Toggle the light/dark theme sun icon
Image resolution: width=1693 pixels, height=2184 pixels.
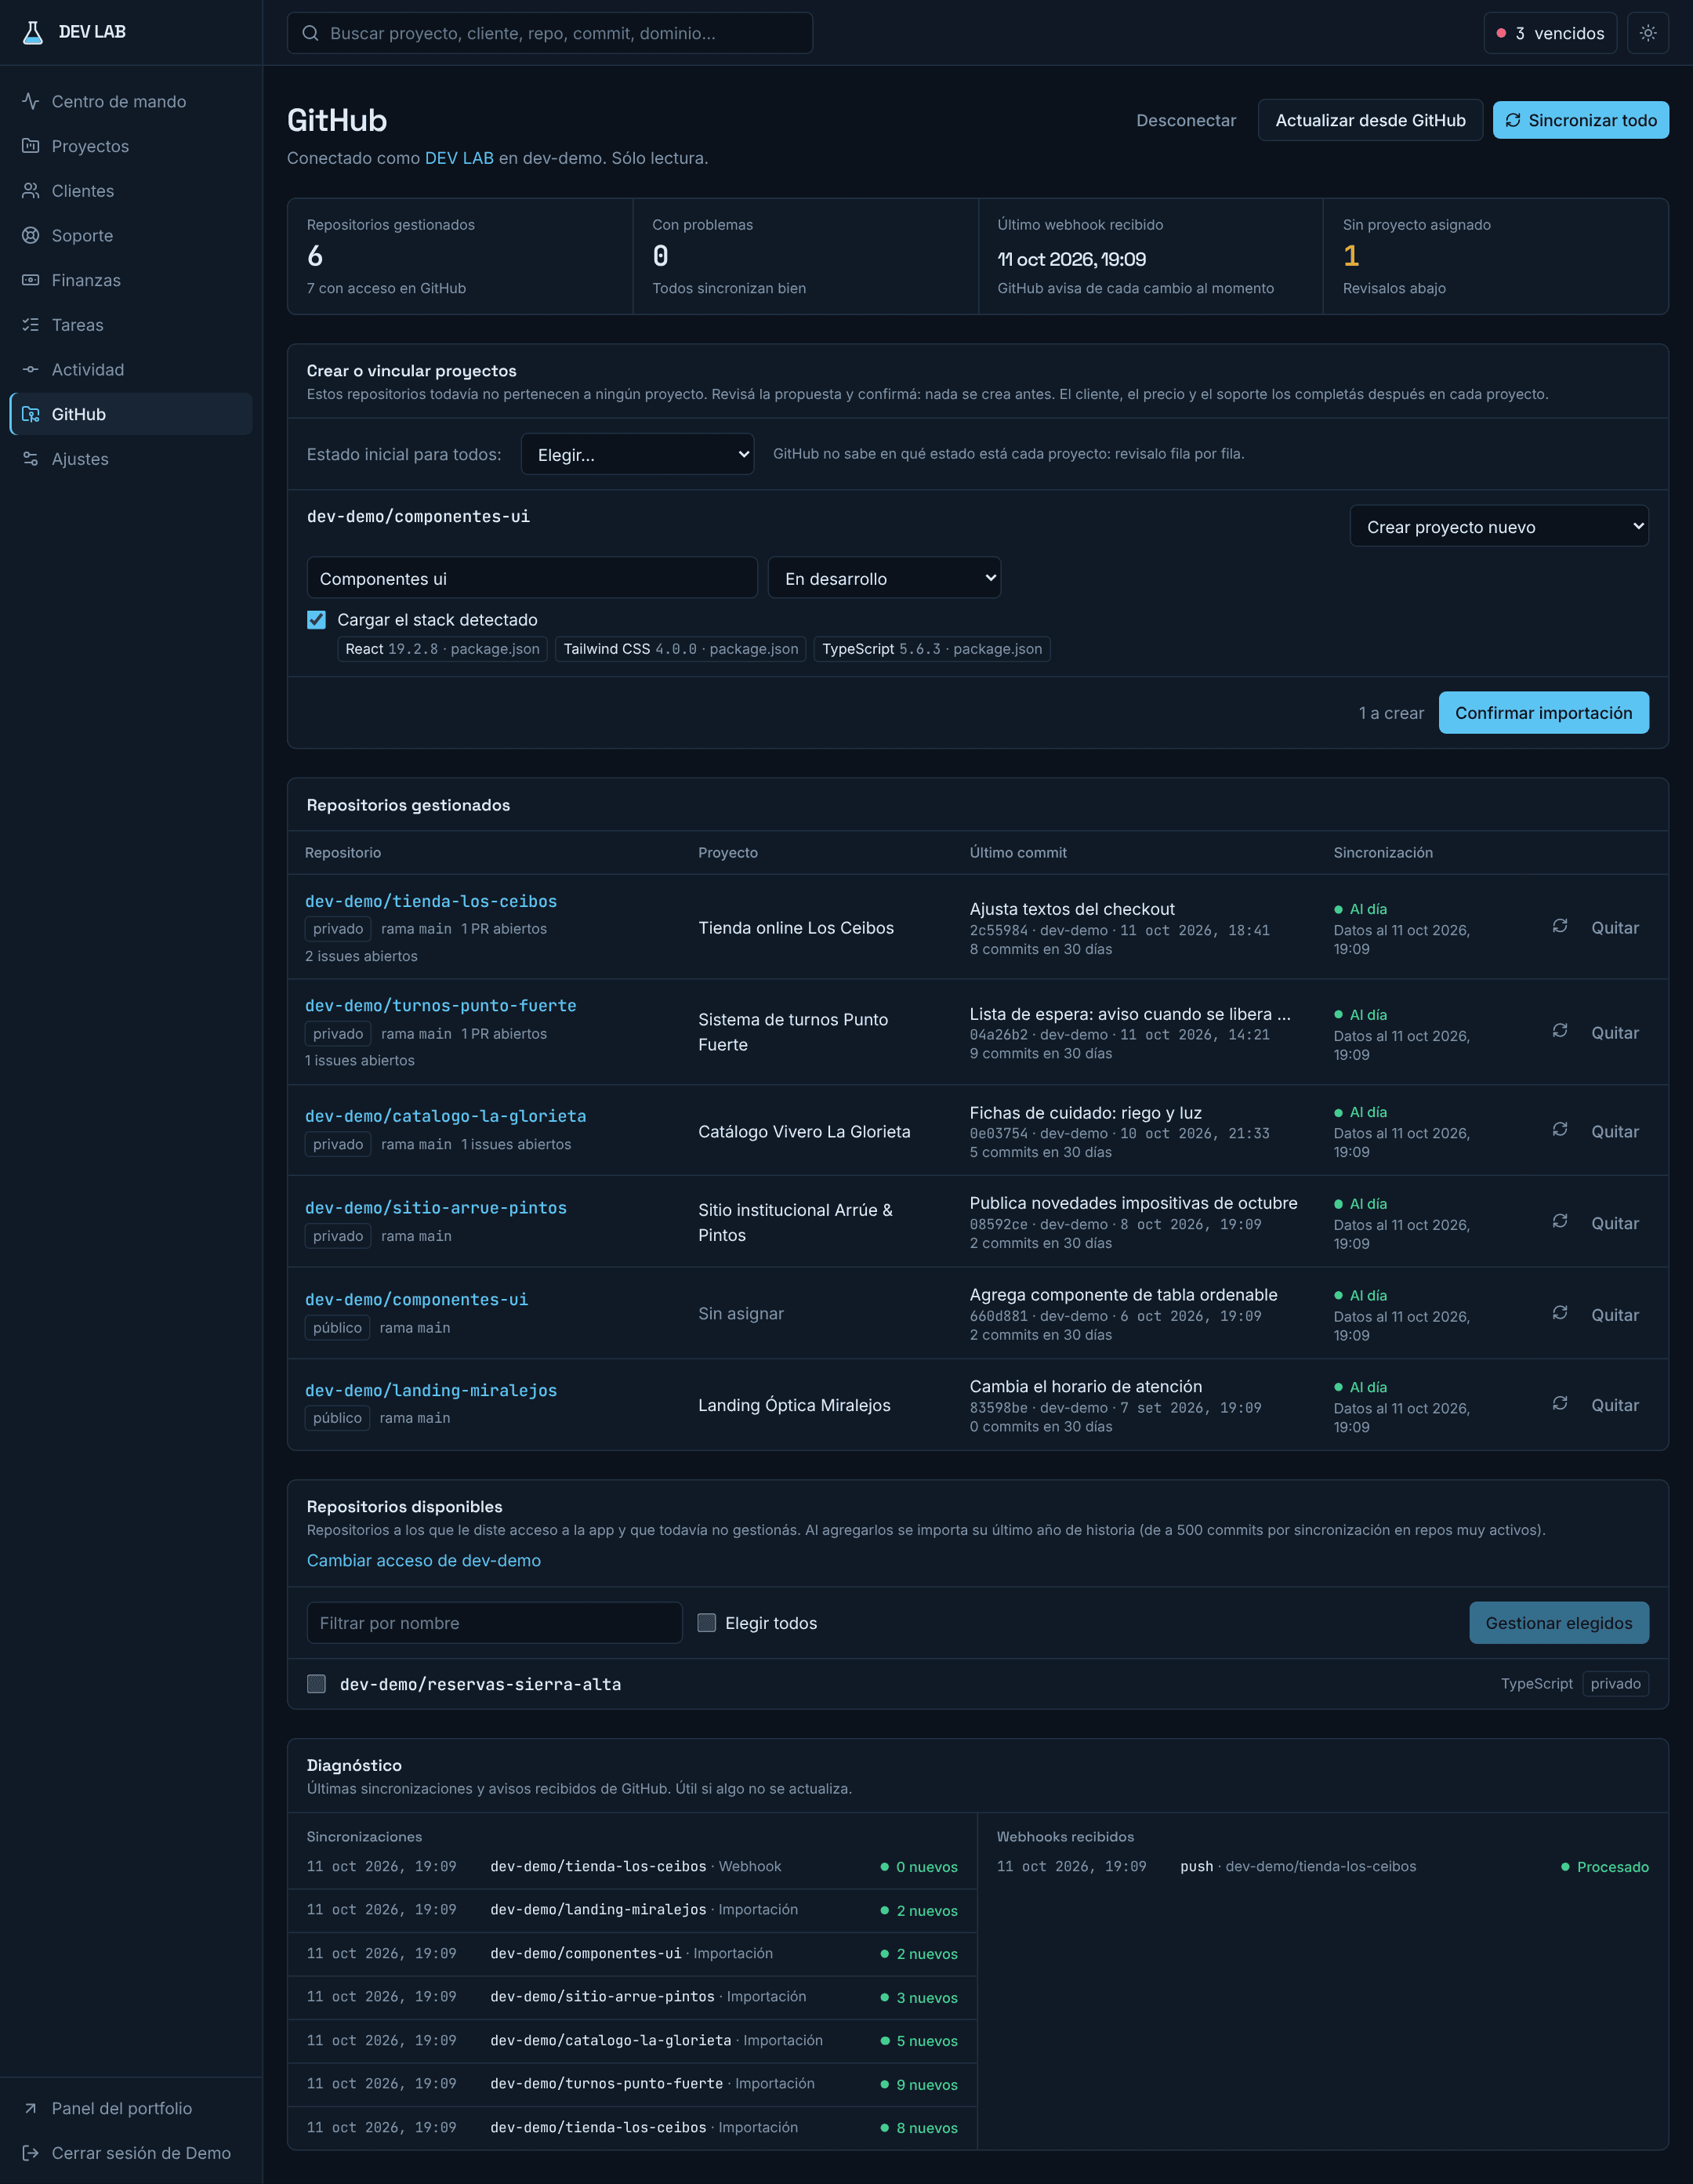click(1648, 33)
